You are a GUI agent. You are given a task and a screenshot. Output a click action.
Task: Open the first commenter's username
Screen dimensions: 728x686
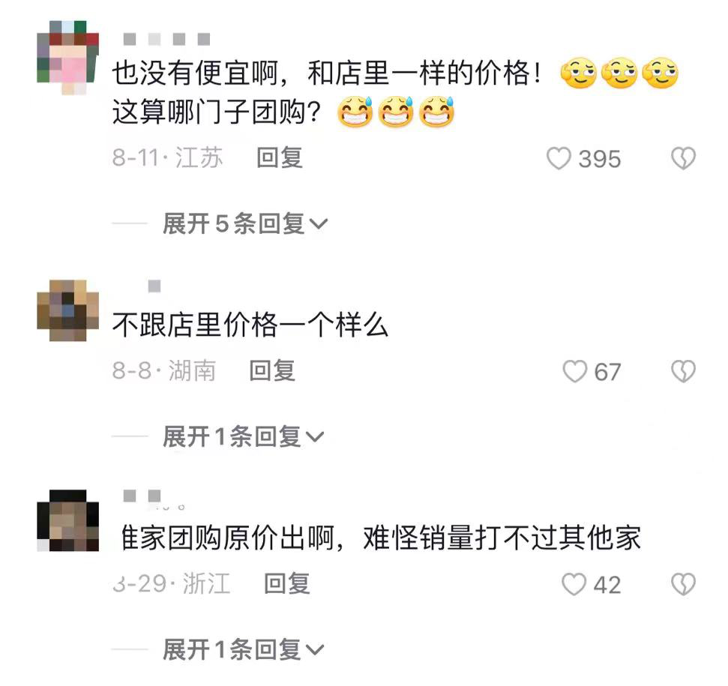pos(166,39)
